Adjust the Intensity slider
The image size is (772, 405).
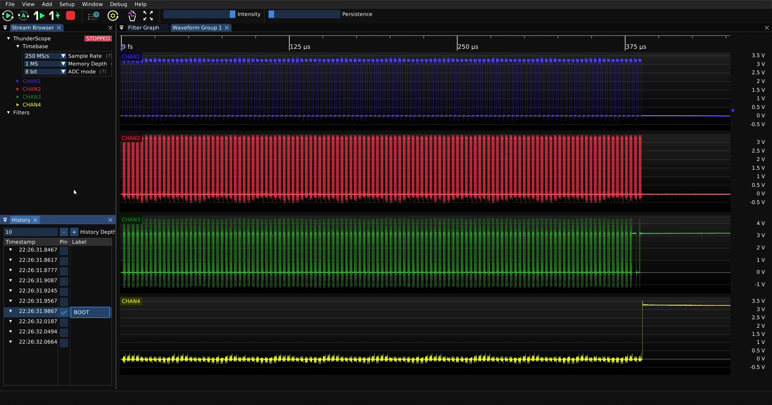click(x=199, y=14)
